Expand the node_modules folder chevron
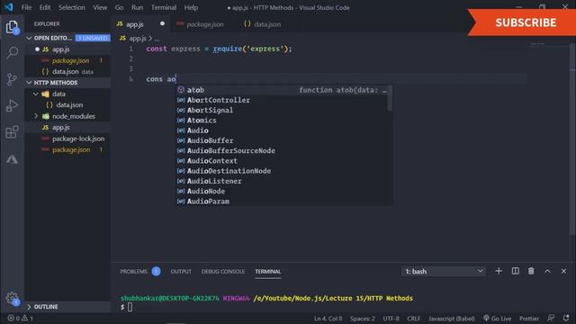This screenshot has width=576, height=324. tap(36, 116)
